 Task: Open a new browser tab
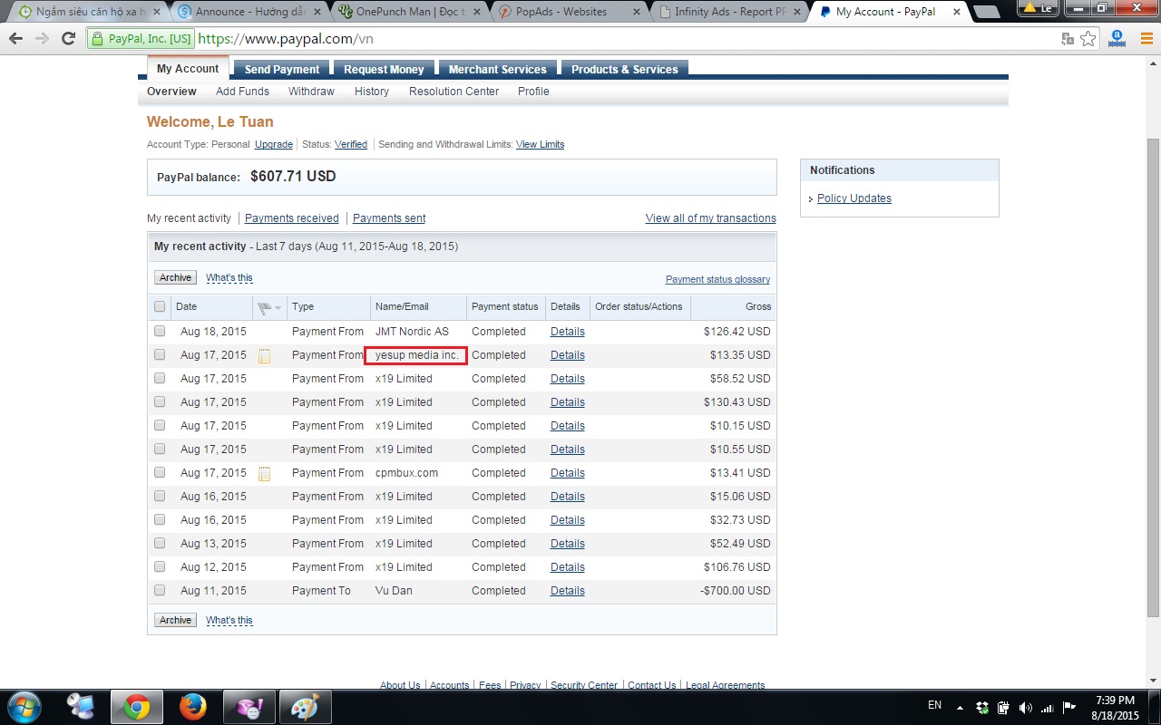(x=986, y=12)
